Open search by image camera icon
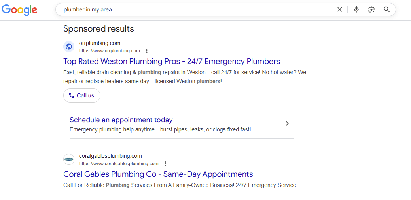The width and height of the screenshot is (411, 200). [371, 10]
